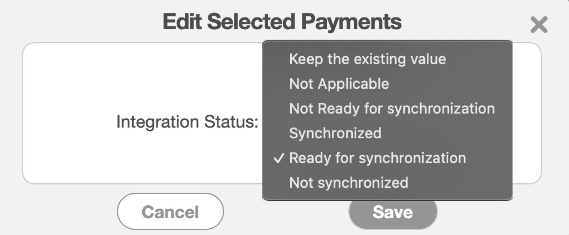
Task: Click the "Integration Status:" label
Action: [x=187, y=121]
